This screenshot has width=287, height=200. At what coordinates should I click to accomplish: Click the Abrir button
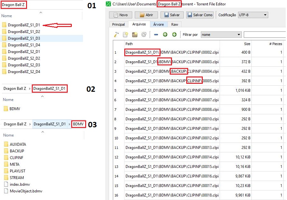click(x=147, y=15)
